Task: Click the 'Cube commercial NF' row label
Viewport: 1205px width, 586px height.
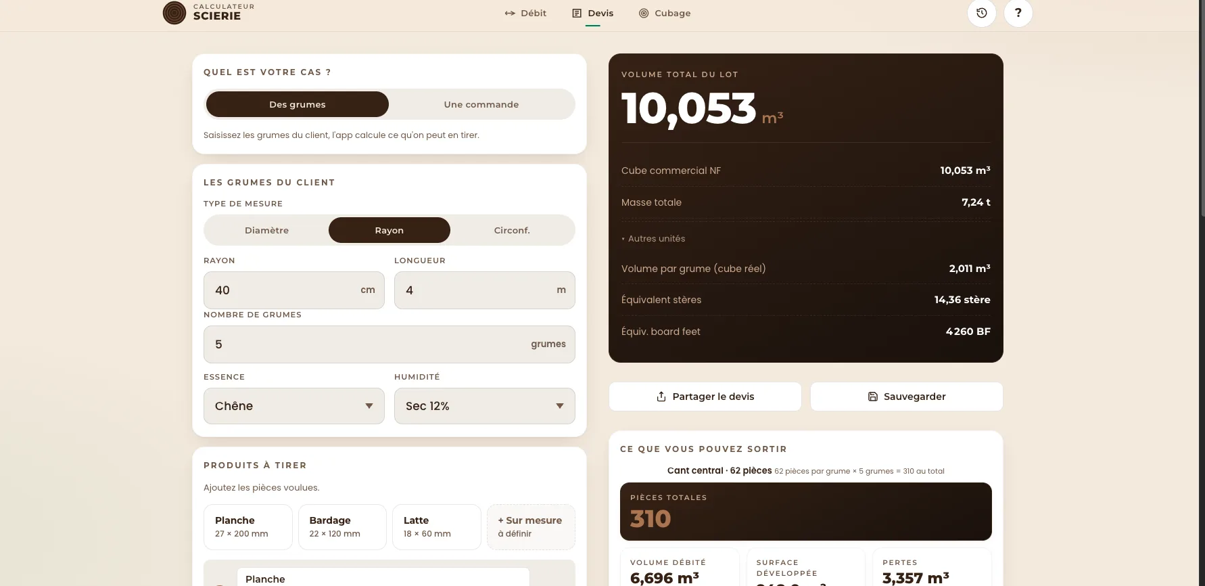Action: tap(671, 171)
